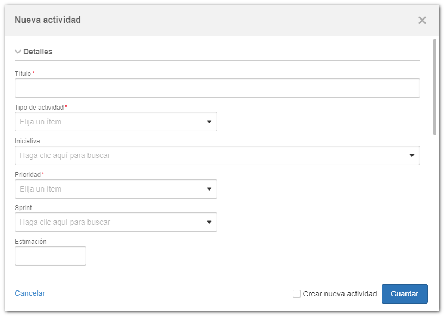
Task: Save the activity with Guardar
Action: pyautogui.click(x=404, y=294)
